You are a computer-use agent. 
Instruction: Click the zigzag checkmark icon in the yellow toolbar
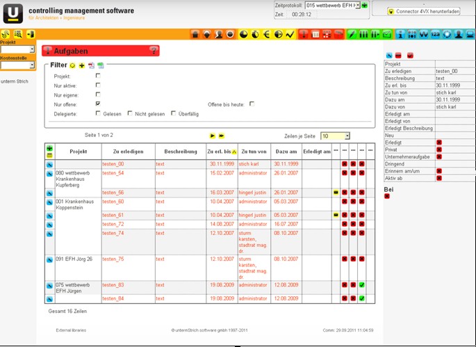coord(290,34)
